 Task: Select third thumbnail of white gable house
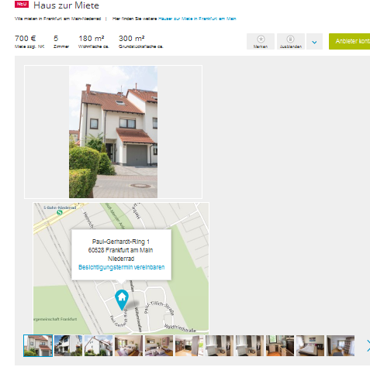[99, 346]
